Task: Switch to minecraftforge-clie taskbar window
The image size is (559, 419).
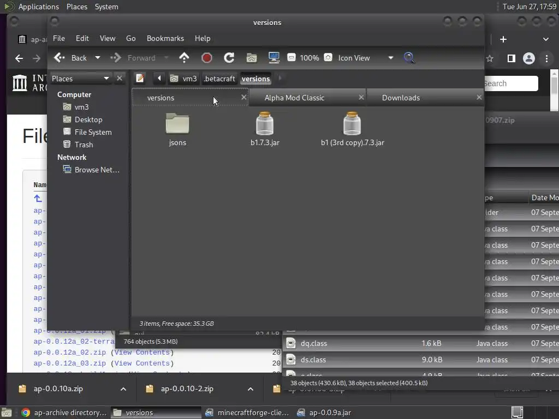Action: (247, 412)
